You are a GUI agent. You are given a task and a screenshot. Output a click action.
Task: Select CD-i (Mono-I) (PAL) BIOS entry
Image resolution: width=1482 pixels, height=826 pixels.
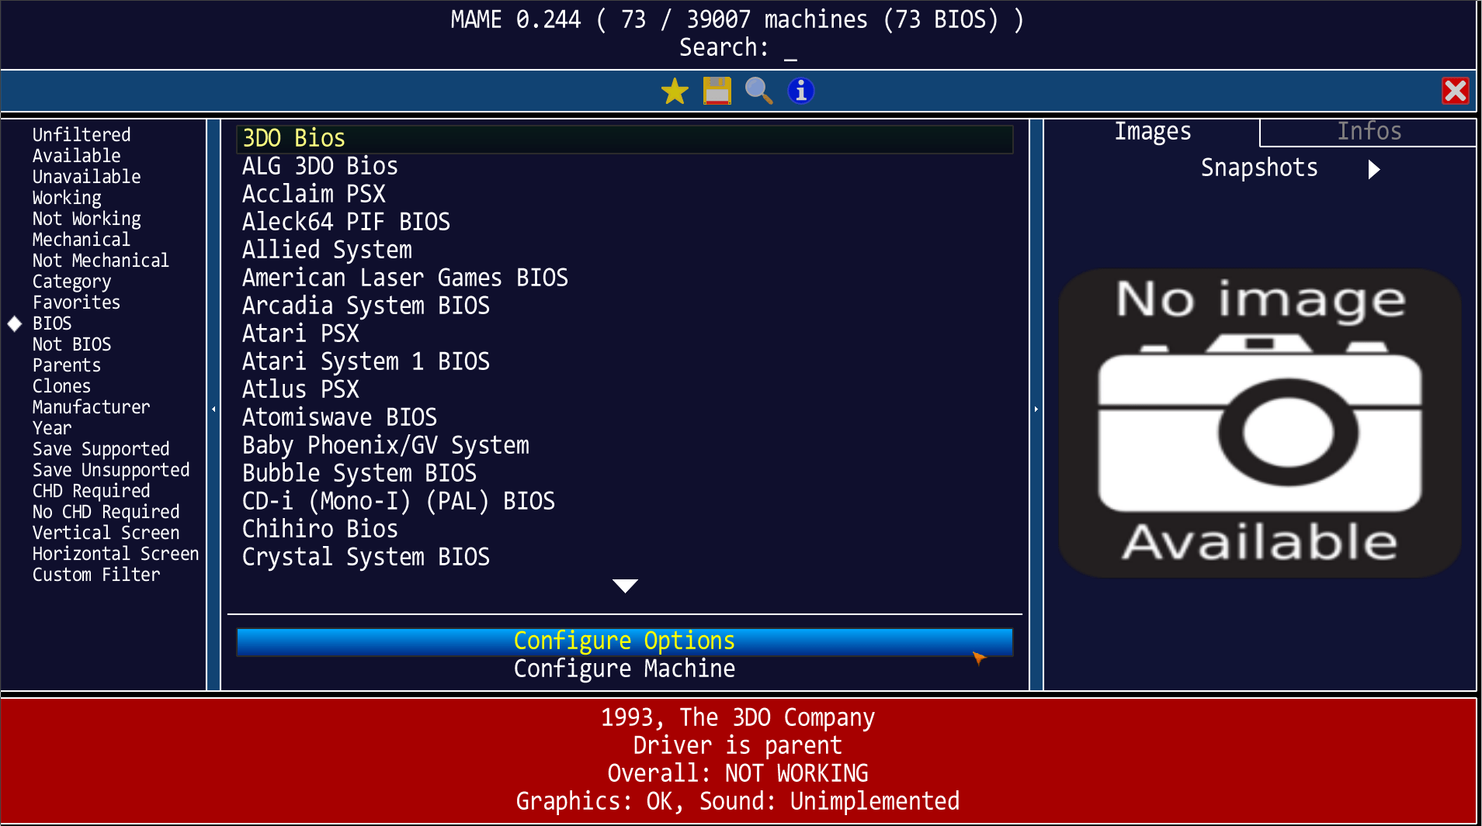coord(625,502)
